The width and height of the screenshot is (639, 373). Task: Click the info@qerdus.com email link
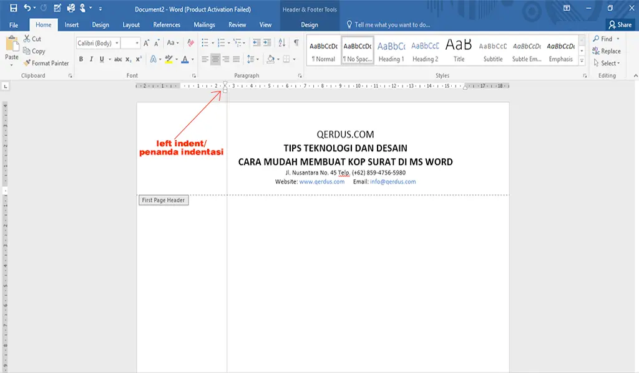393,182
